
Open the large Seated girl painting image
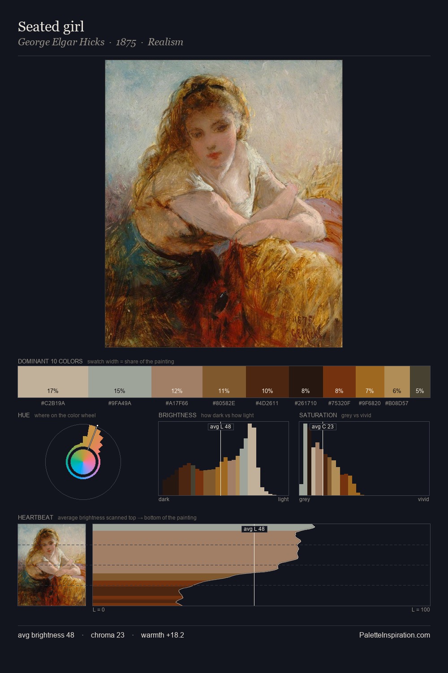click(224, 204)
